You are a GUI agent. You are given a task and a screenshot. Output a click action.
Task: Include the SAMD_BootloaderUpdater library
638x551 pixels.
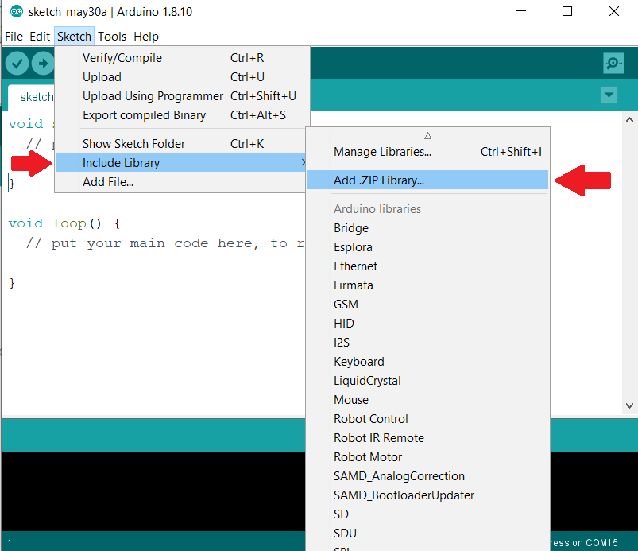click(427, 495)
